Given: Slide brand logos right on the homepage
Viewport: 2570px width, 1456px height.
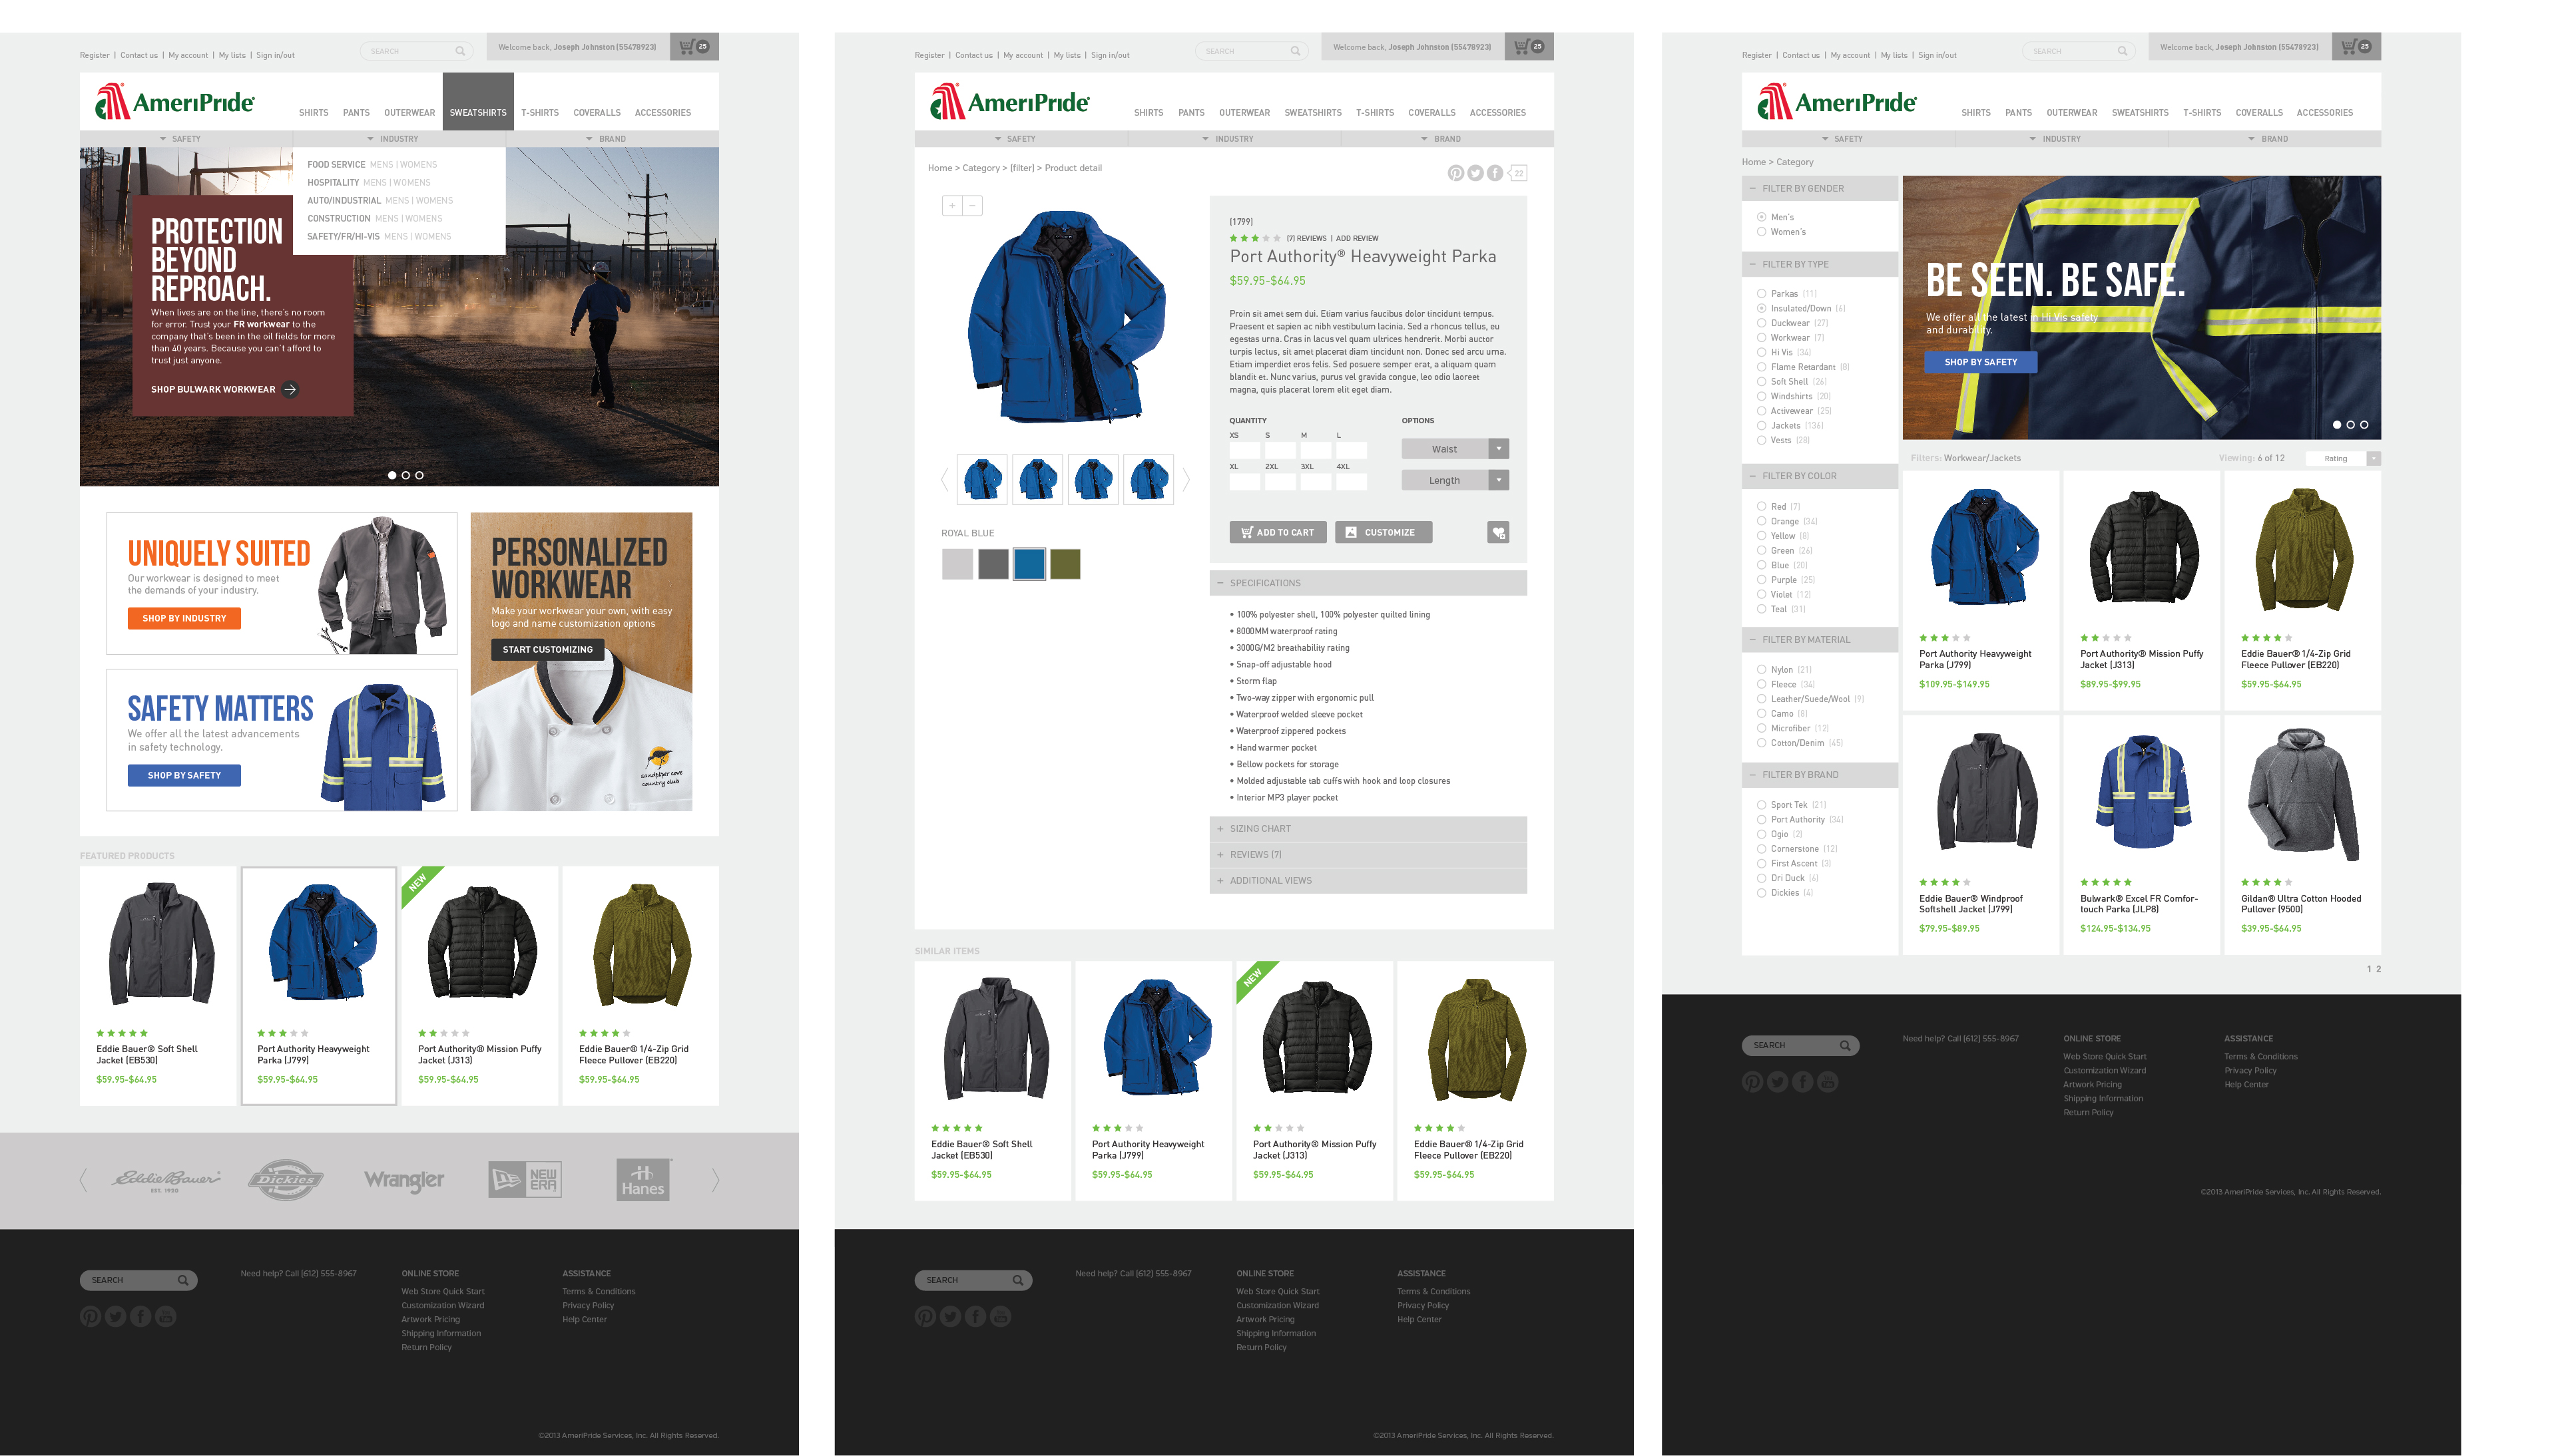Looking at the screenshot, I should click(715, 1180).
